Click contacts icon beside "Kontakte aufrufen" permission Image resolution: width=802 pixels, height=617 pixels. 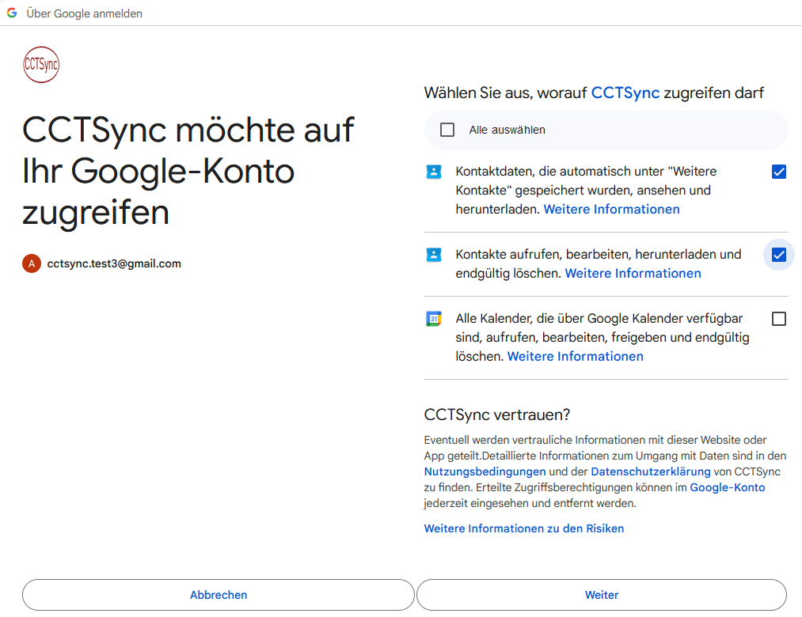(x=434, y=255)
